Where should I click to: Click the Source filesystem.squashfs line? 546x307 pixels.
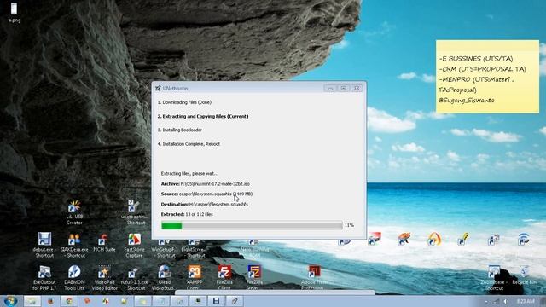(x=206, y=194)
